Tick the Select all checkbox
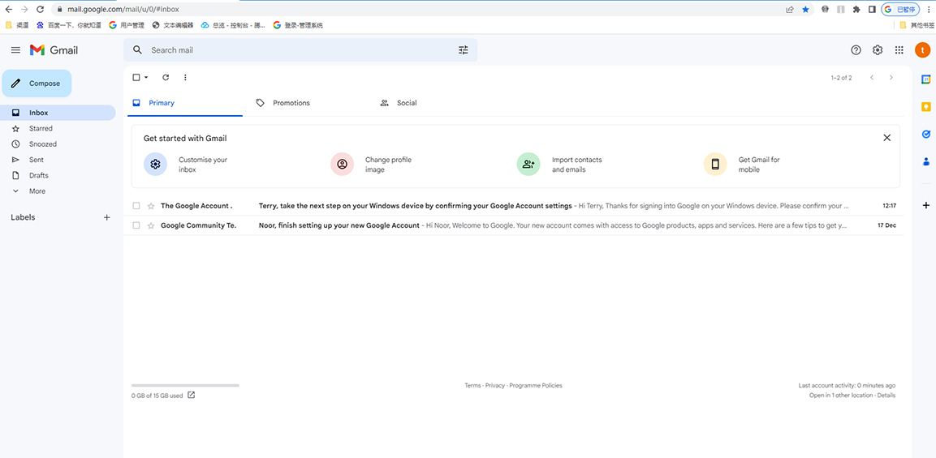 tap(136, 78)
